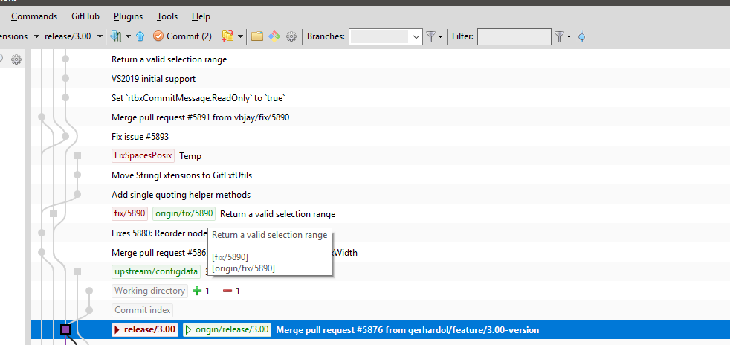Click the Filter text input field
730x345 pixels.
(x=514, y=36)
